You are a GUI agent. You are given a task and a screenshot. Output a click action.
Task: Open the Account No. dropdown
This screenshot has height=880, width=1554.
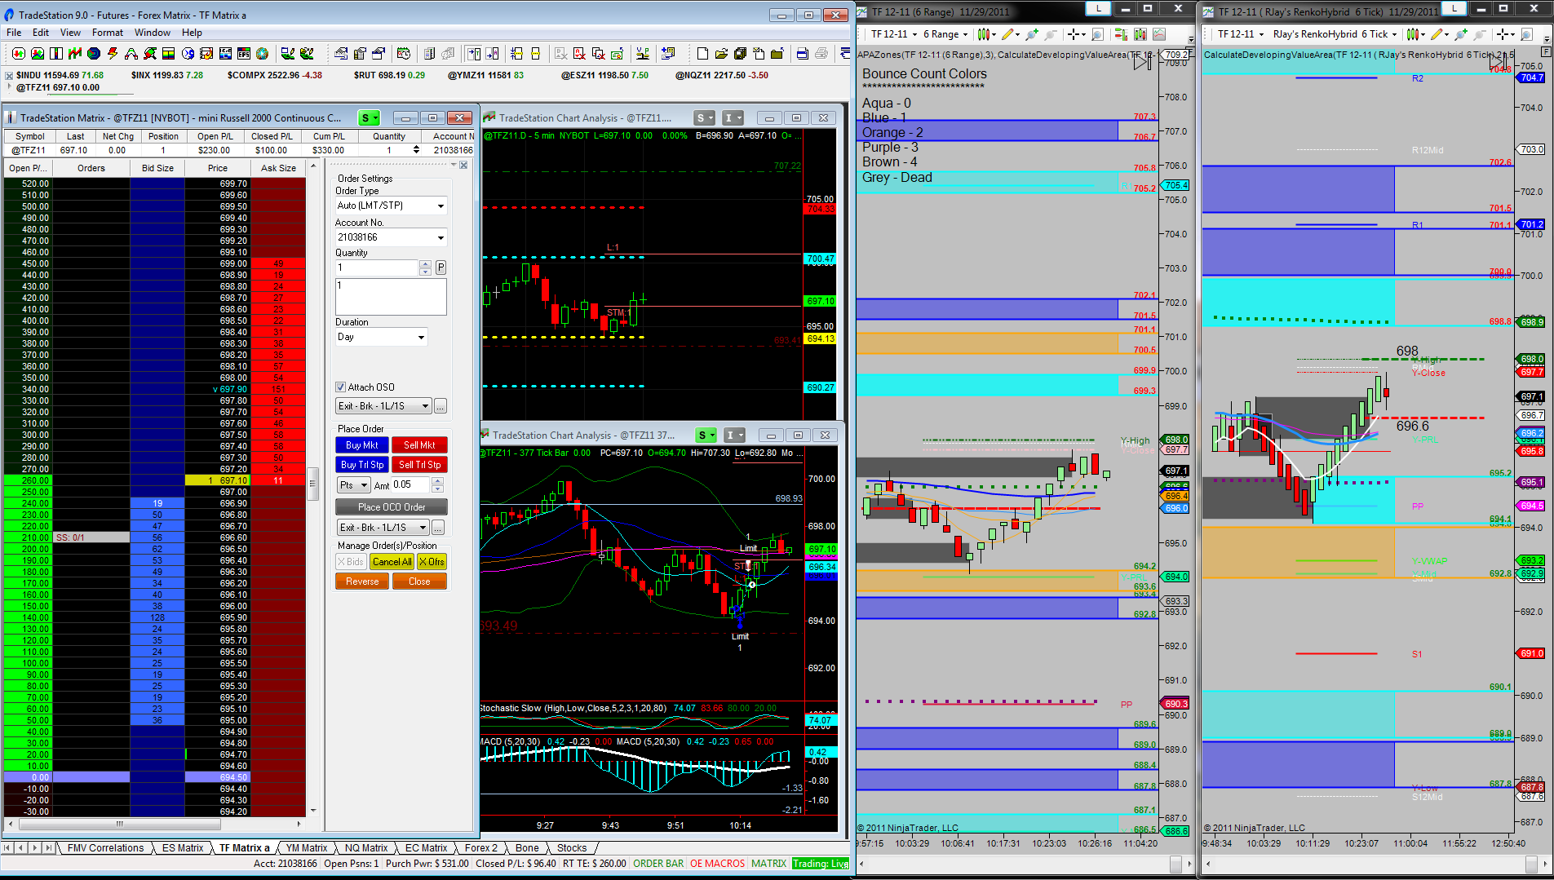pos(392,237)
